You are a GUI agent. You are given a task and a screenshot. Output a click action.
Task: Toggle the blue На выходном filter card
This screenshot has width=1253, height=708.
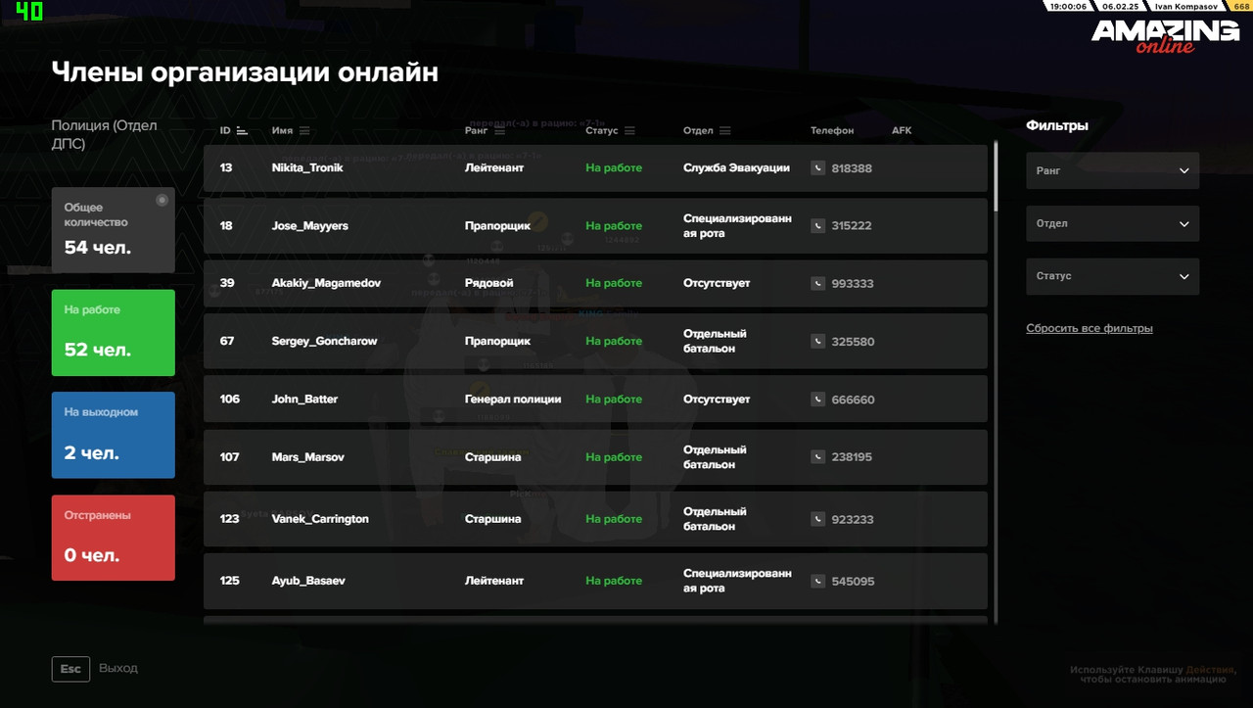pos(113,435)
